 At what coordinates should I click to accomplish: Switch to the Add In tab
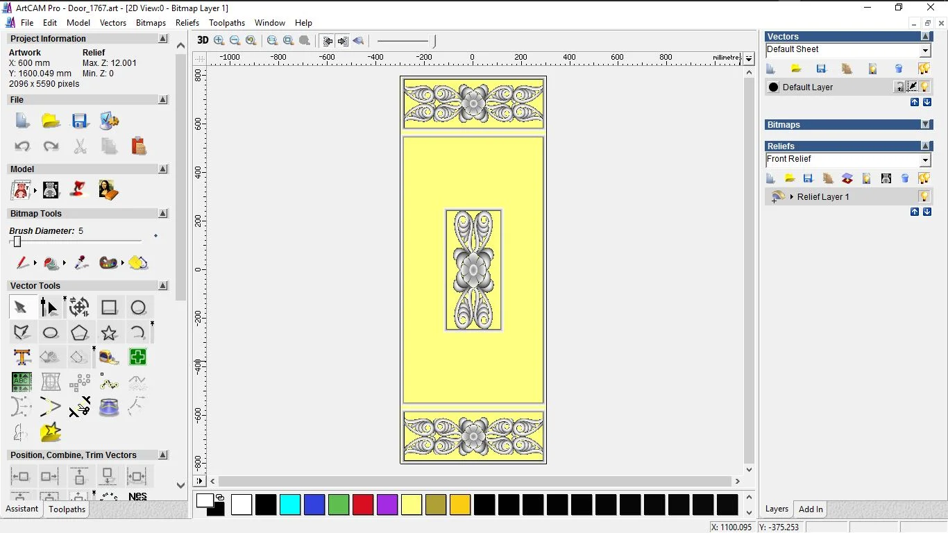click(811, 509)
